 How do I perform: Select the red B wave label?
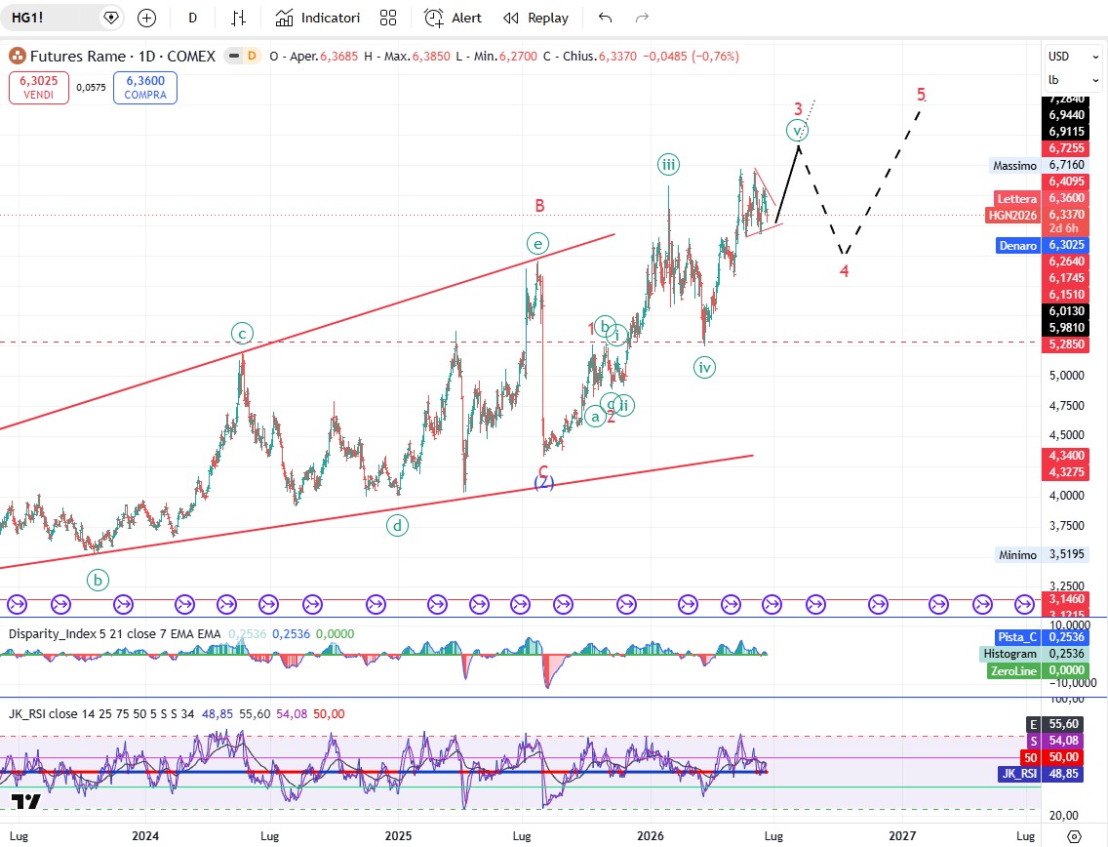tap(539, 206)
